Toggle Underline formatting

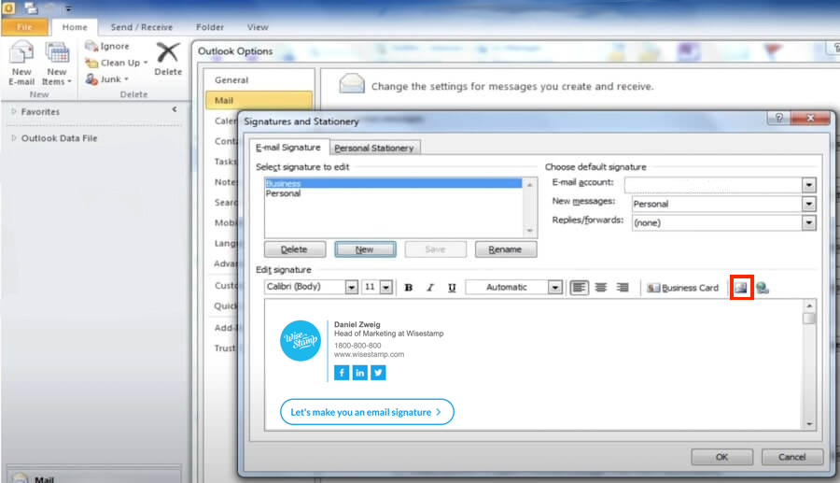[x=452, y=288]
